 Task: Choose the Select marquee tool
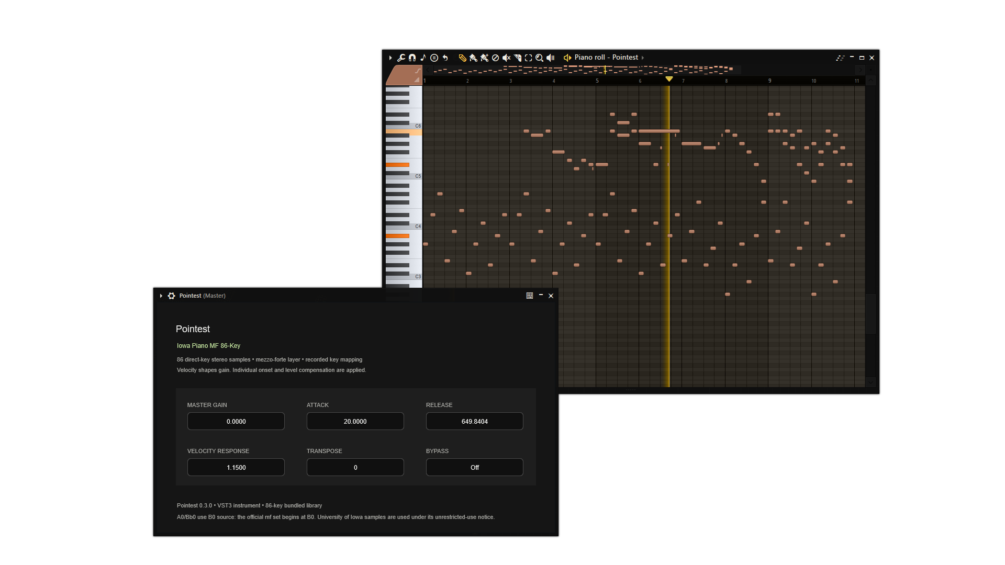[529, 58]
